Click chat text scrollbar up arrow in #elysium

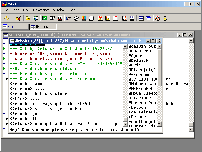pyautogui.click(x=125, y=46)
